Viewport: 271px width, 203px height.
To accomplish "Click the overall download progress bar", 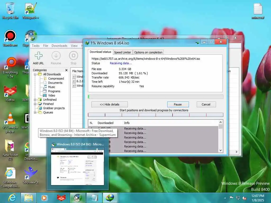I will [156, 97].
